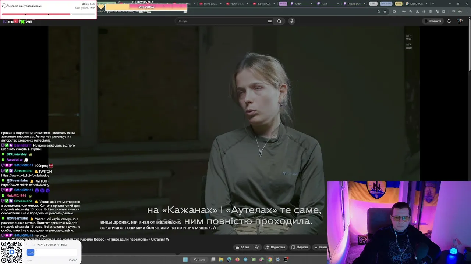Open the browser extensions puzzle icon
The width and height of the screenshot is (471, 264).
[394, 11]
